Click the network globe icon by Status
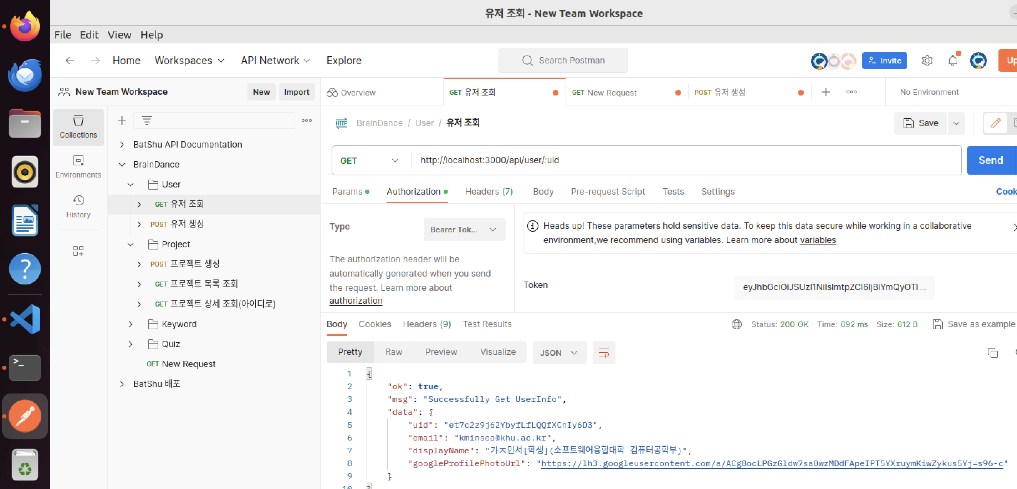Viewport: 1017px width, 489px height. tap(736, 324)
